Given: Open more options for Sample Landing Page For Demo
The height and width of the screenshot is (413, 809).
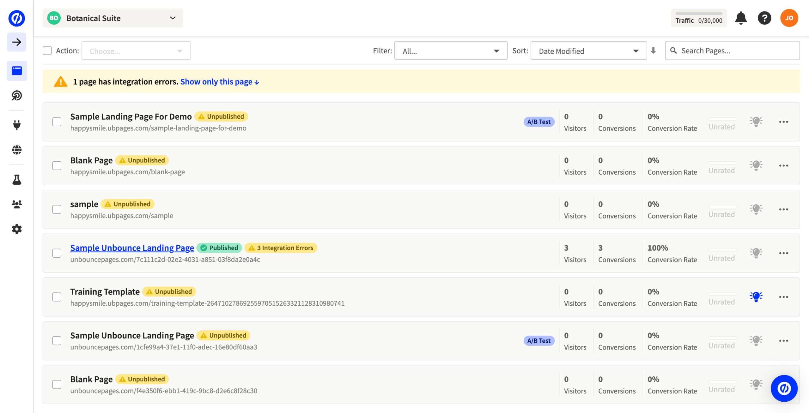Looking at the screenshot, I should [x=783, y=122].
